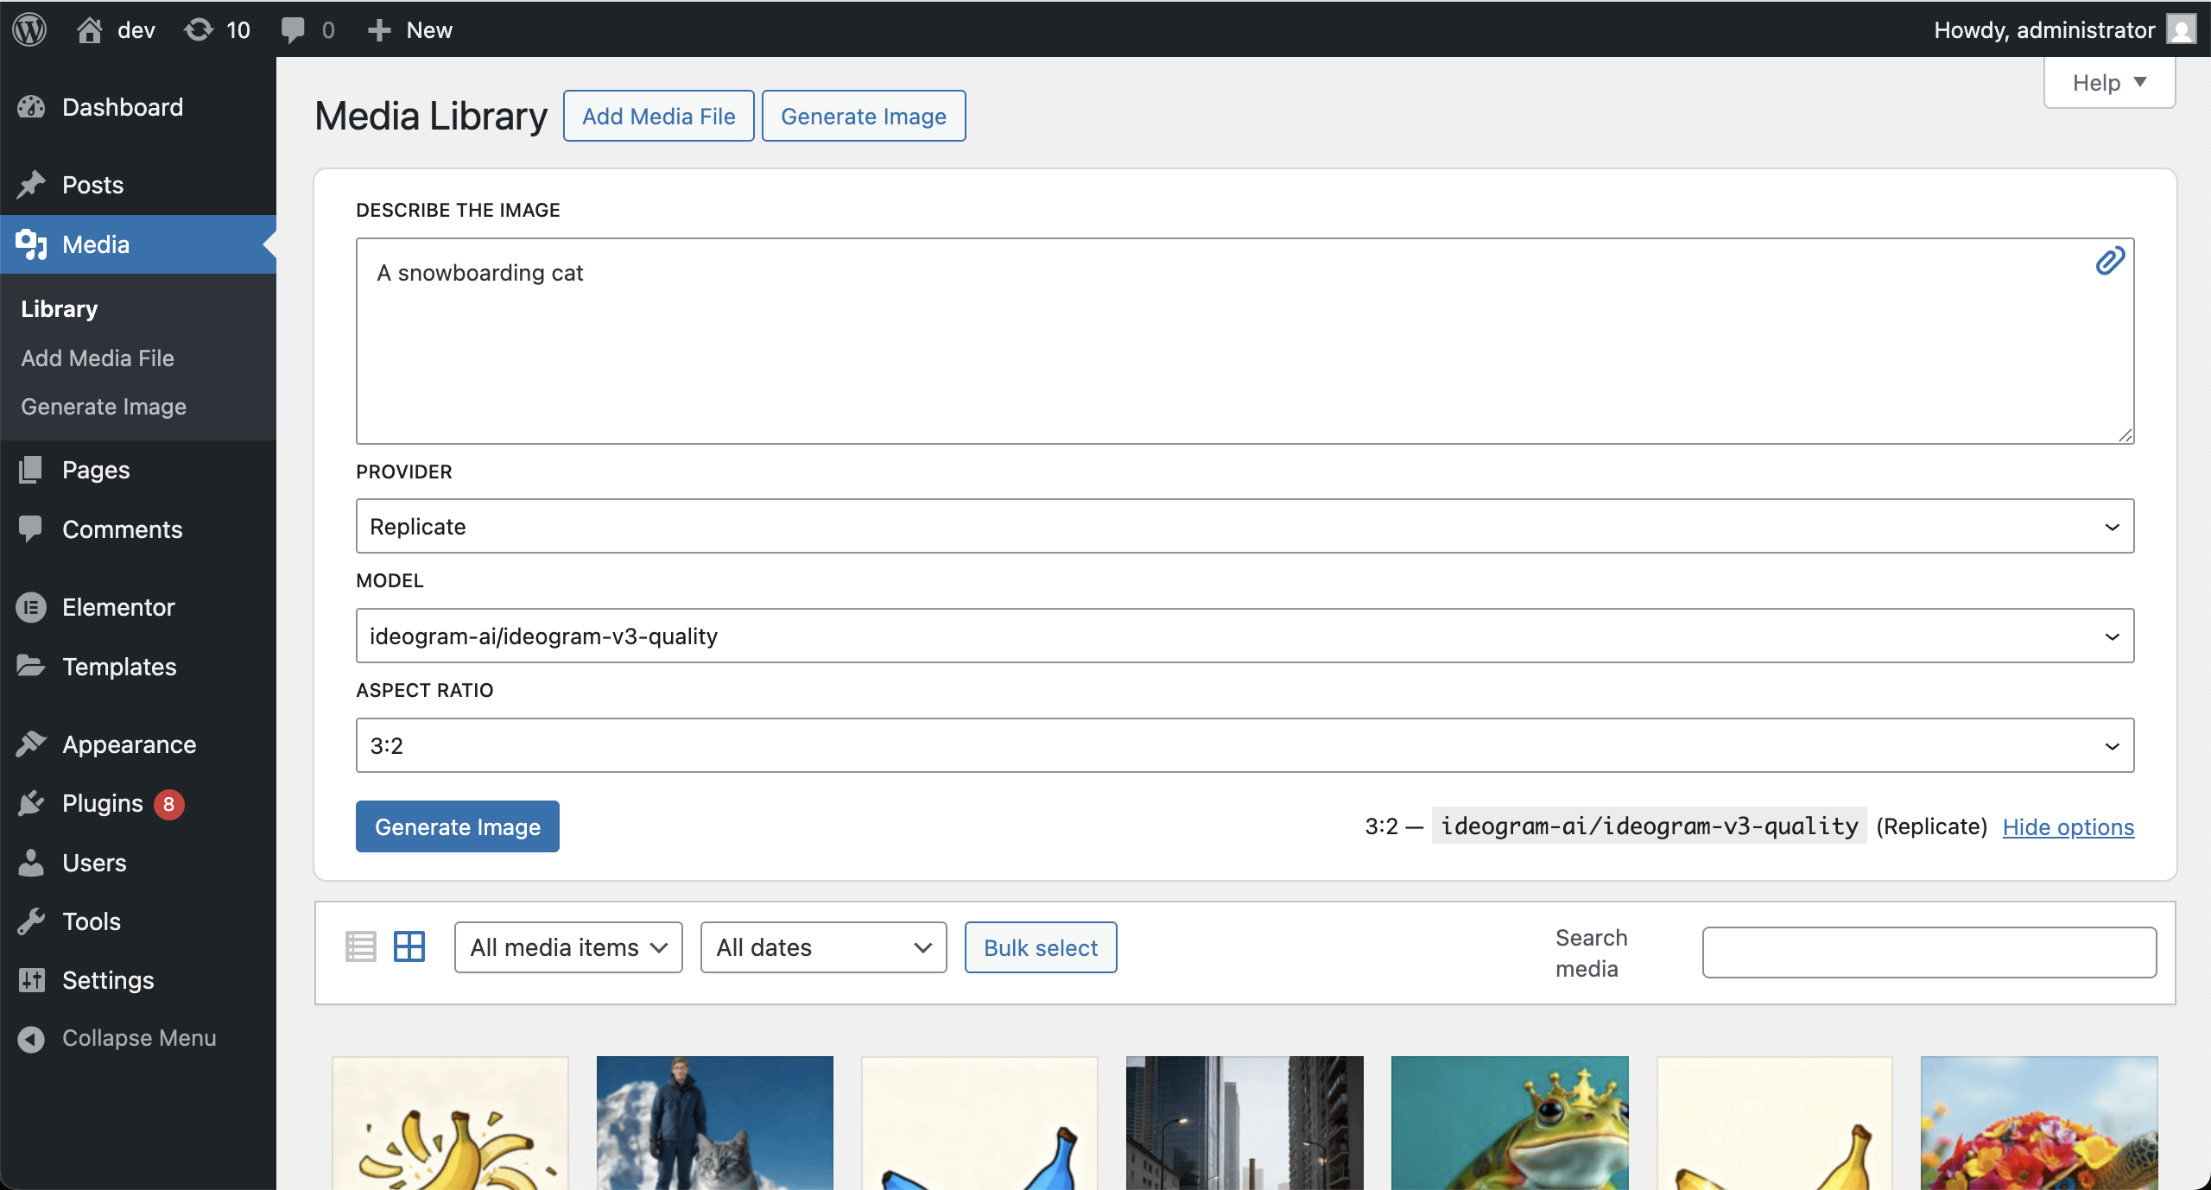The height and width of the screenshot is (1190, 2211).
Task: Switch to list view icon
Action: tap(361, 946)
